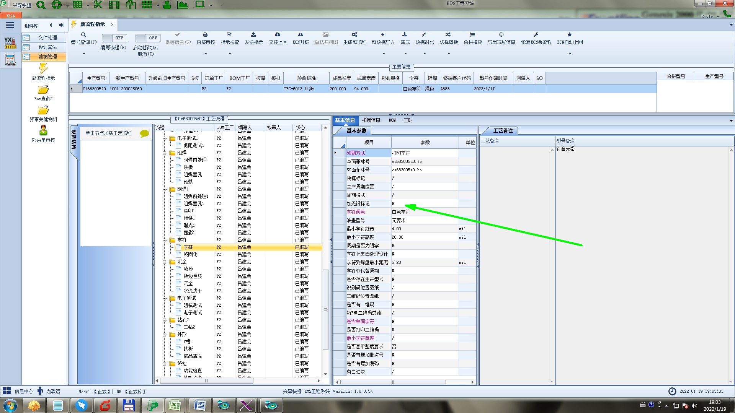The height and width of the screenshot is (413, 735).
Task: Open the 新流程指示 lightning sidebar icon
Action: [43, 69]
